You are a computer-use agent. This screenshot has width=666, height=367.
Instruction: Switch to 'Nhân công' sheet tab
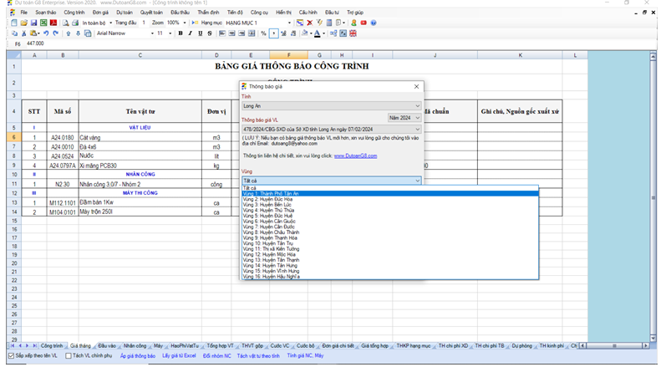135,346
